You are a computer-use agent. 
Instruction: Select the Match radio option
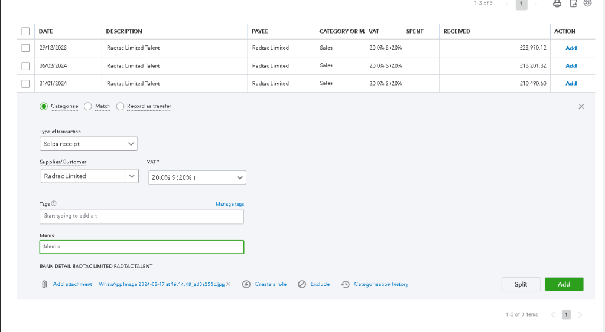[x=88, y=106]
